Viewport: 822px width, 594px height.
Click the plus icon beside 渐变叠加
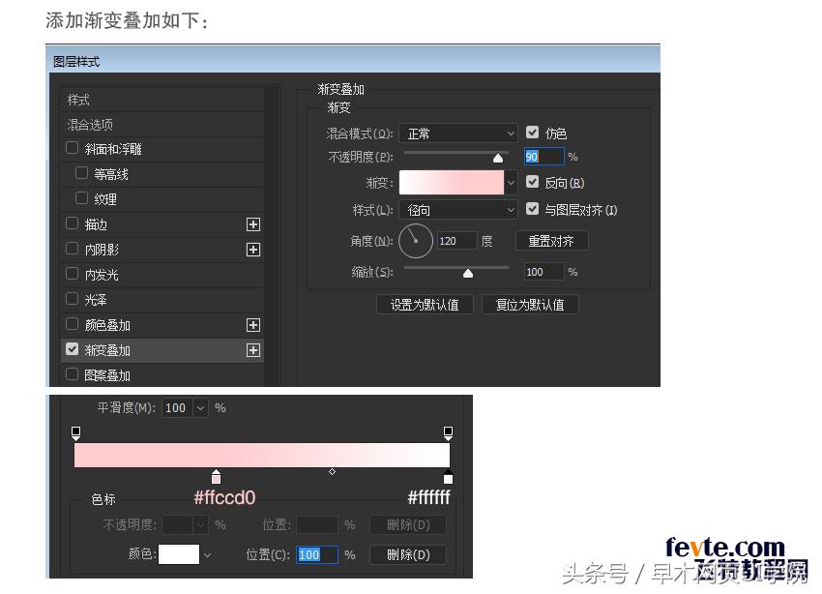pos(252,350)
